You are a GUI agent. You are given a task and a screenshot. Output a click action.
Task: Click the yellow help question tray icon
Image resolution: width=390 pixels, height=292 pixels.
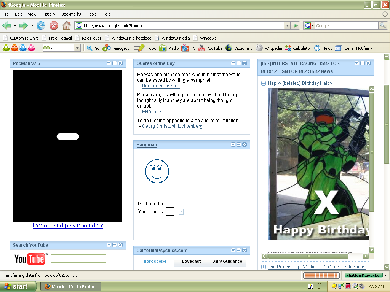coord(311,287)
